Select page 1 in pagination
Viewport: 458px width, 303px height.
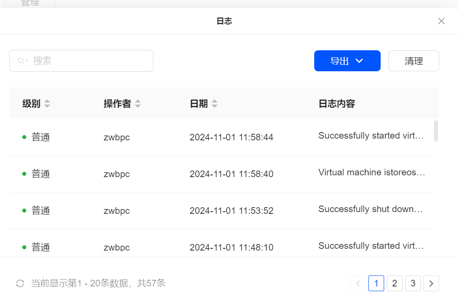[376, 283]
